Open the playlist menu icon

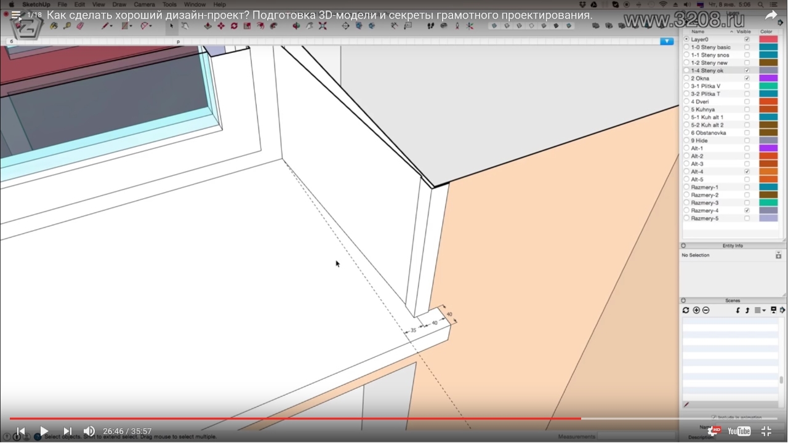click(15, 15)
